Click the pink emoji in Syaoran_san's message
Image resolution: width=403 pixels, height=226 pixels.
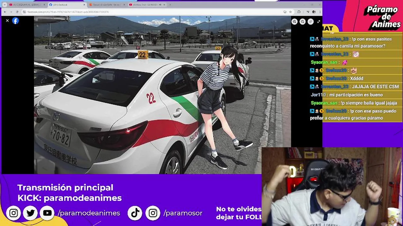344,62
